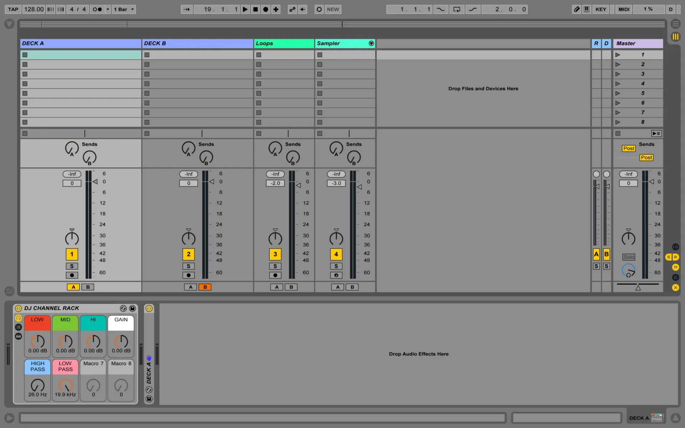Select the DECK A track header
This screenshot has width=685, height=428.
click(x=81, y=44)
